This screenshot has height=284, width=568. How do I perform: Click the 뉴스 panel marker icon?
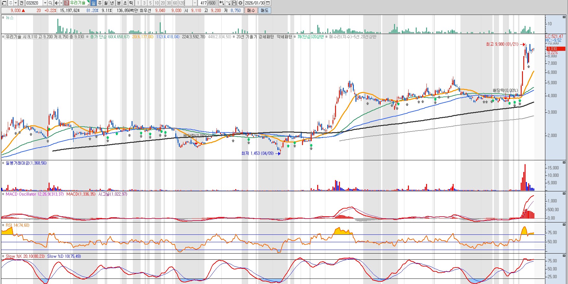click(3, 18)
